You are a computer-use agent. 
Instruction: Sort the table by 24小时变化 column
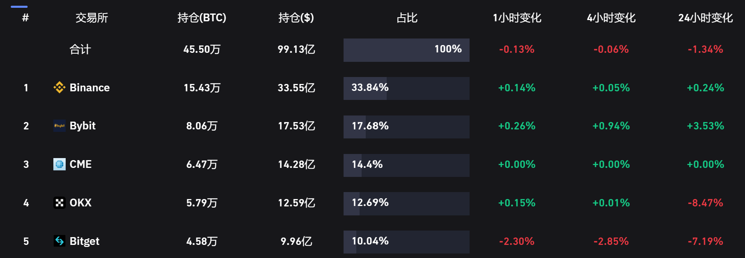[705, 18]
